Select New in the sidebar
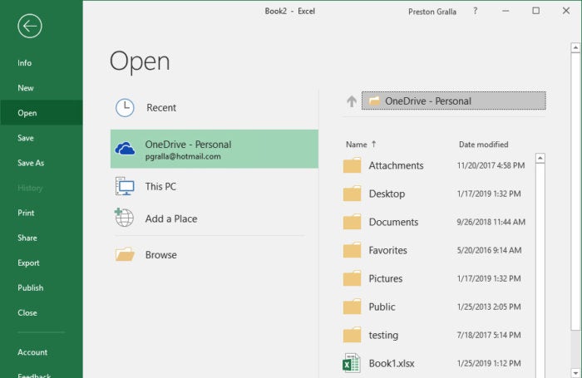Image resolution: width=582 pixels, height=378 pixels. pyautogui.click(x=26, y=88)
